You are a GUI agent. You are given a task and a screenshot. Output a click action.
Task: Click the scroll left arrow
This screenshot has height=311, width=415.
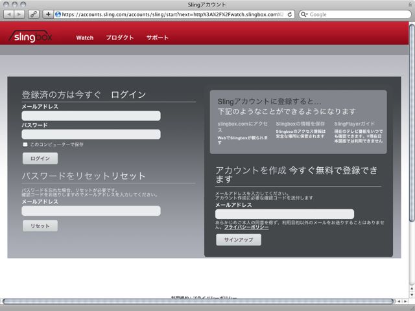pos(399,301)
